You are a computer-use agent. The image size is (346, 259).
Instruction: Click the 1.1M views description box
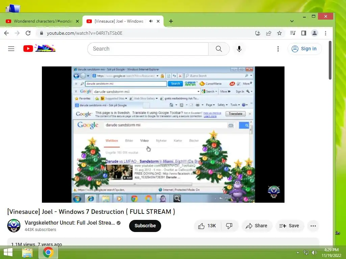pyautogui.click(x=163, y=242)
